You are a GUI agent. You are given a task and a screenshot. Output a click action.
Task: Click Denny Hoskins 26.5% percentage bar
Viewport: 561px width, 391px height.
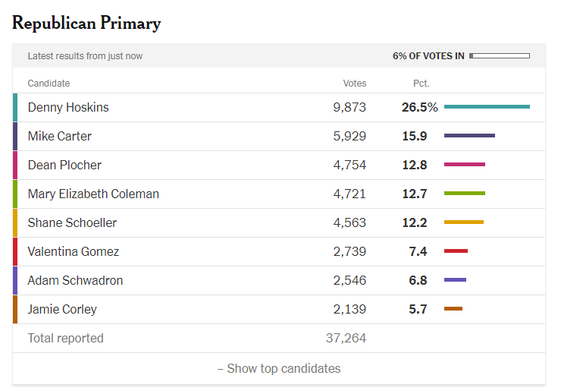click(487, 106)
